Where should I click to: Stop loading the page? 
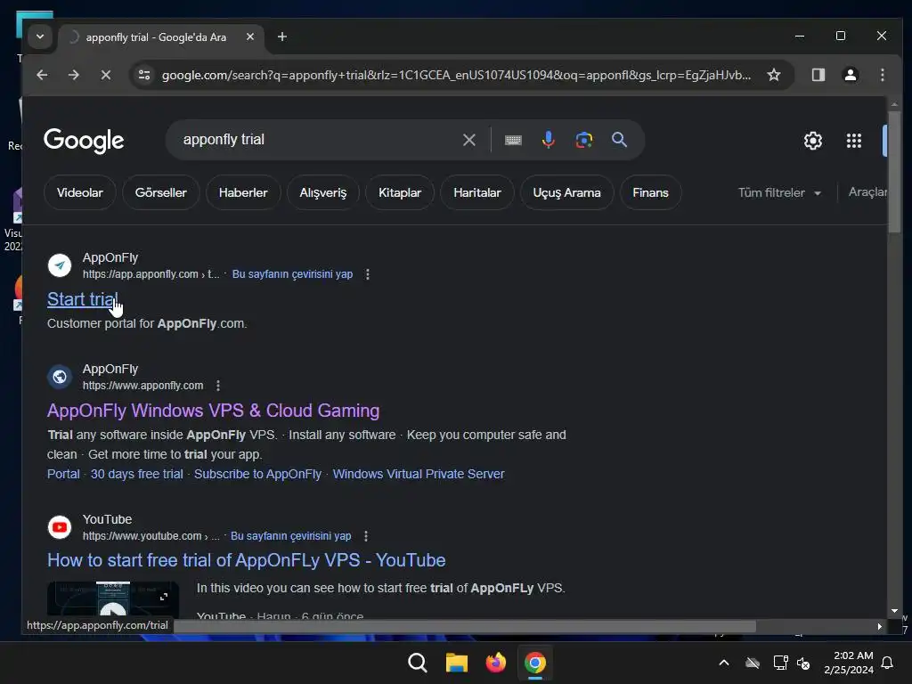[x=105, y=75]
